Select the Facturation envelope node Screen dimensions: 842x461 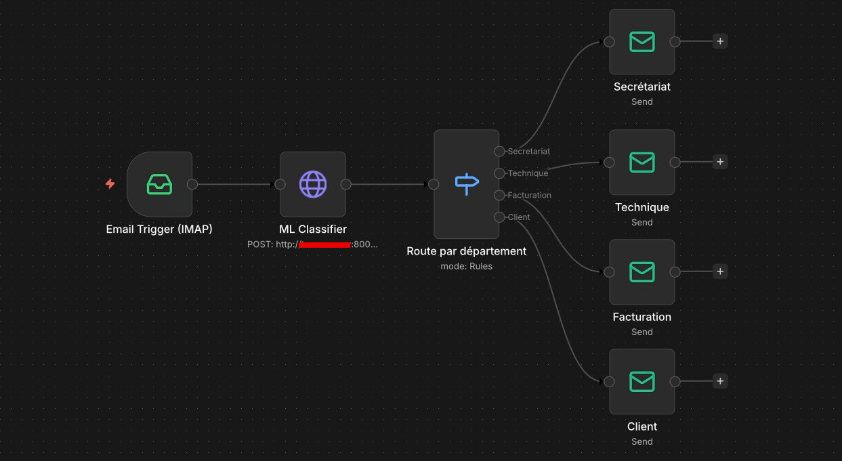point(642,272)
